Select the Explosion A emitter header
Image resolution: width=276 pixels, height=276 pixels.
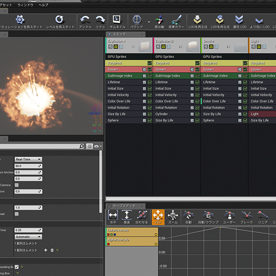pos(129,45)
